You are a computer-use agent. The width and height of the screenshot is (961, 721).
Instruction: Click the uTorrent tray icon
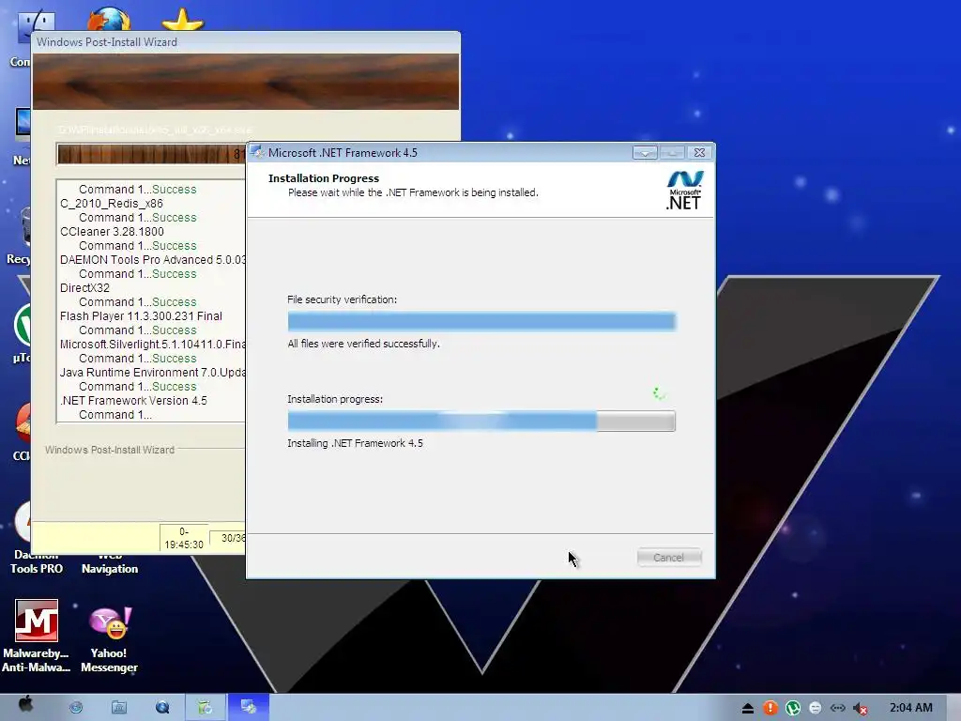792,708
